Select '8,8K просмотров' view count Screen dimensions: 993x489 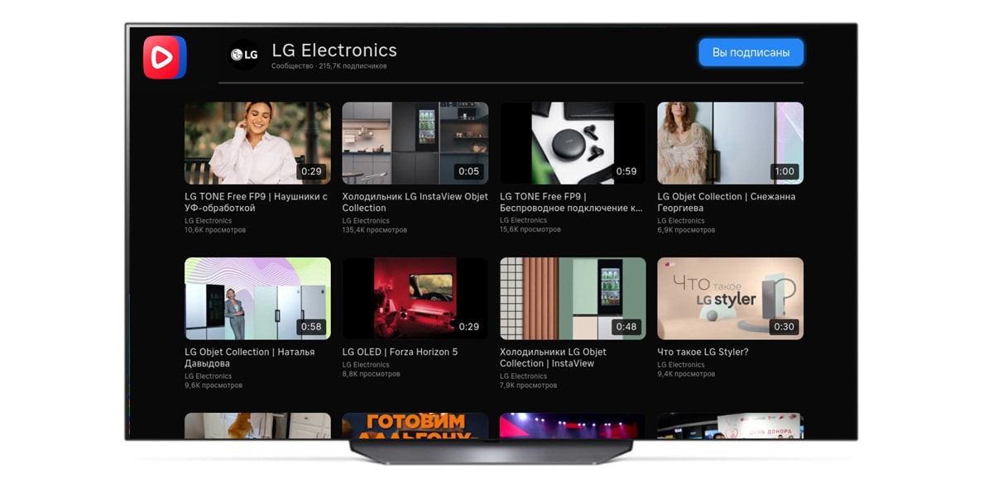[x=371, y=374]
